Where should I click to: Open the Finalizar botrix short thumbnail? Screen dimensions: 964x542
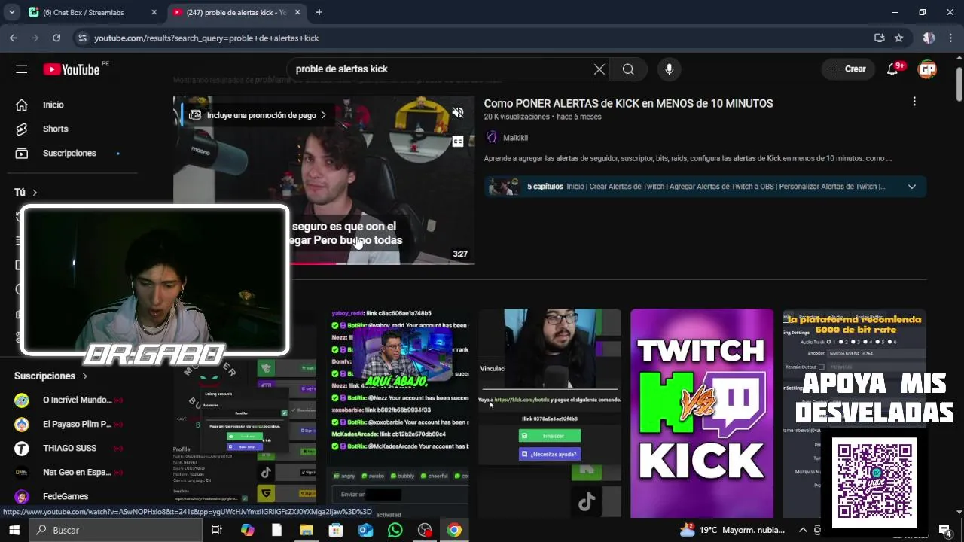(x=550, y=413)
